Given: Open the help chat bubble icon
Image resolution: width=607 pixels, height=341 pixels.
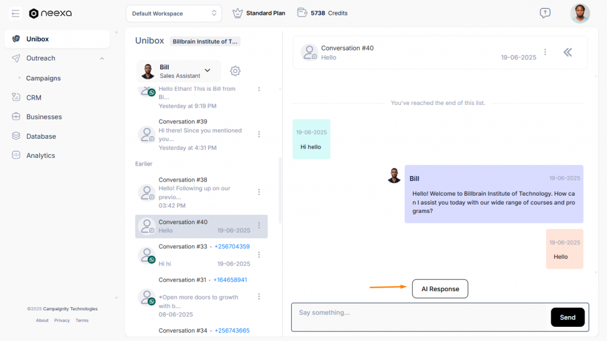Looking at the screenshot, I should pos(545,13).
